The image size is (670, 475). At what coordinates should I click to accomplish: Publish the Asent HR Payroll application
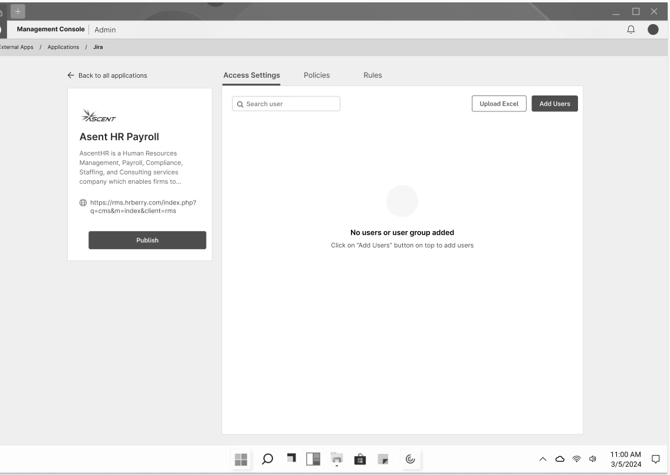147,240
